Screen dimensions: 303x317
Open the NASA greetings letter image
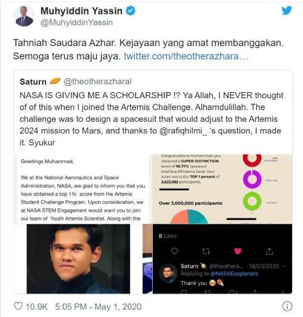point(81,189)
